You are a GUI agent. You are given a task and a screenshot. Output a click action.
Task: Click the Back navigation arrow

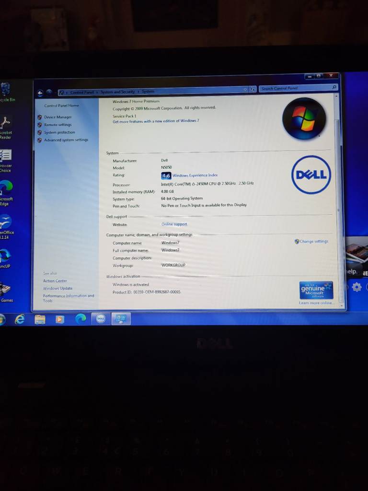(40, 93)
